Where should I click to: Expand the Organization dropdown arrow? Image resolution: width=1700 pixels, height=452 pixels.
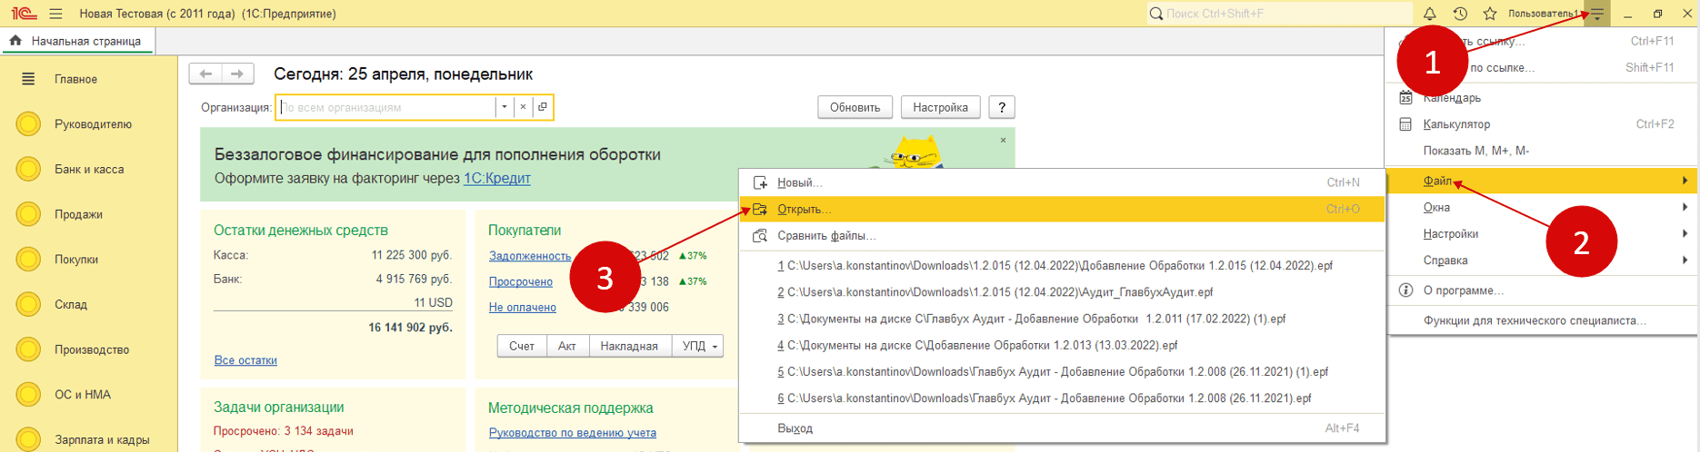click(x=504, y=107)
